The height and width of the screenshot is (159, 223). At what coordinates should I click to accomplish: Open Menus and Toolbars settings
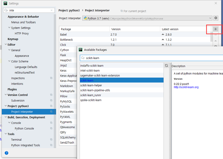23,22
